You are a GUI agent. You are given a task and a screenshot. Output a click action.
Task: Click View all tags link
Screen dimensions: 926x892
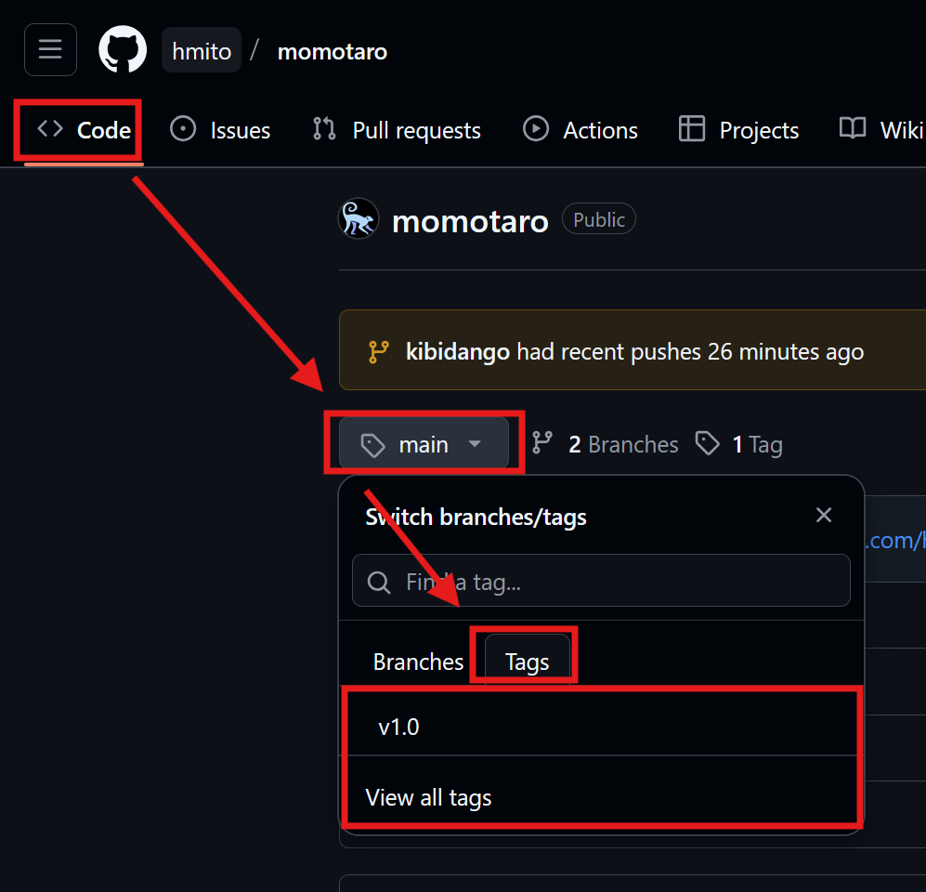428,797
